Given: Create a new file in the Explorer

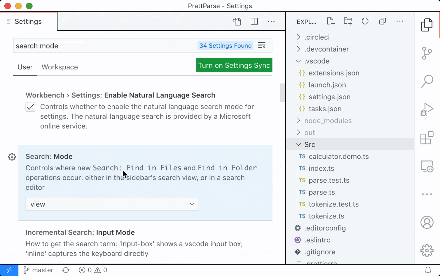Looking at the screenshot, I should 330,21.
